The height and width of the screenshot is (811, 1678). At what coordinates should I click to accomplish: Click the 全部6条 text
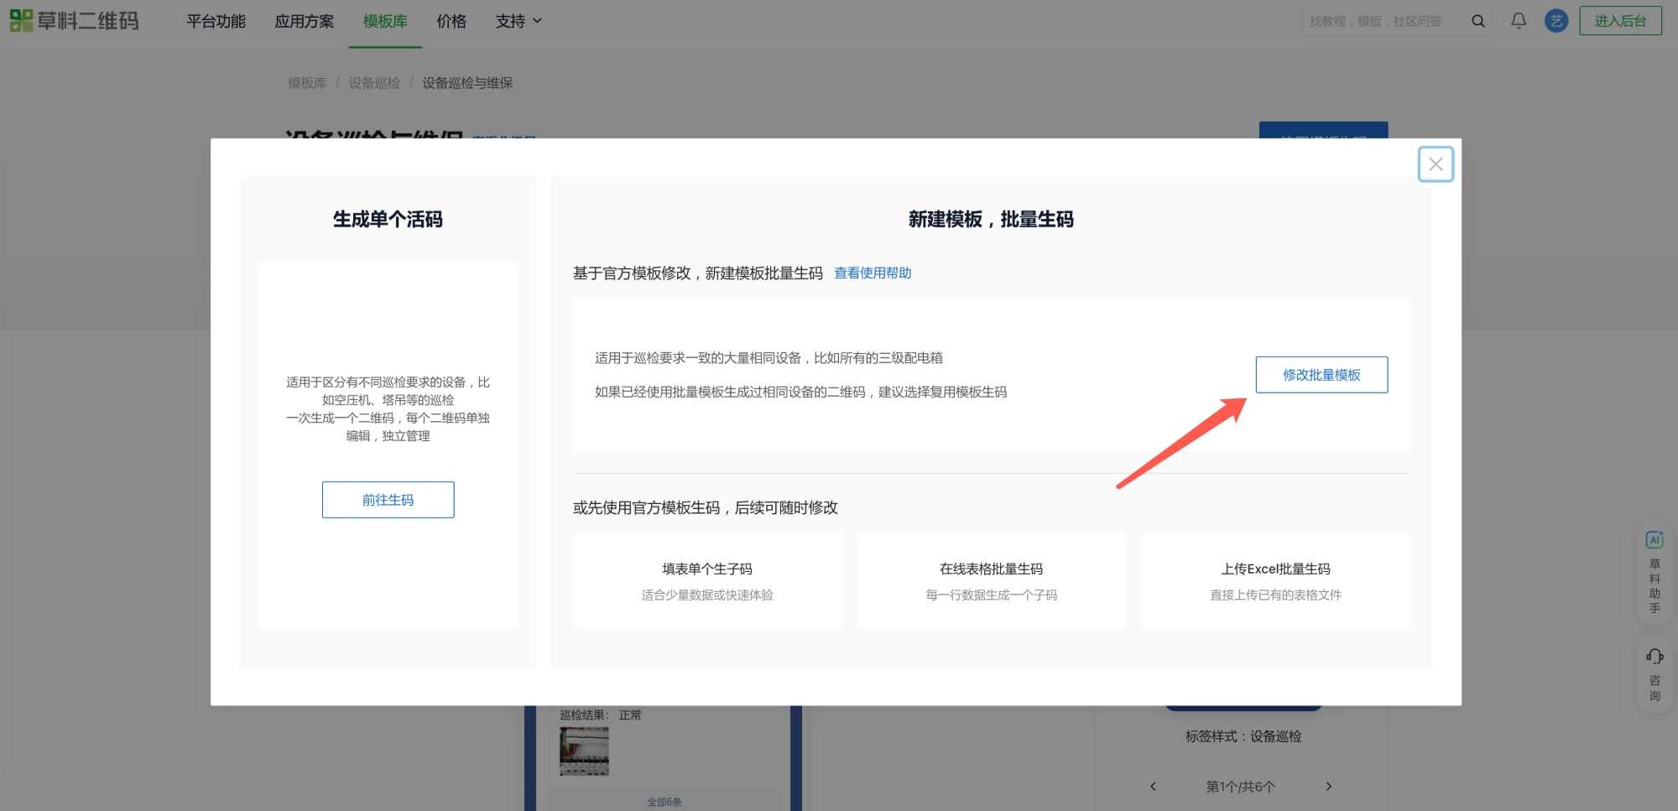pyautogui.click(x=664, y=802)
